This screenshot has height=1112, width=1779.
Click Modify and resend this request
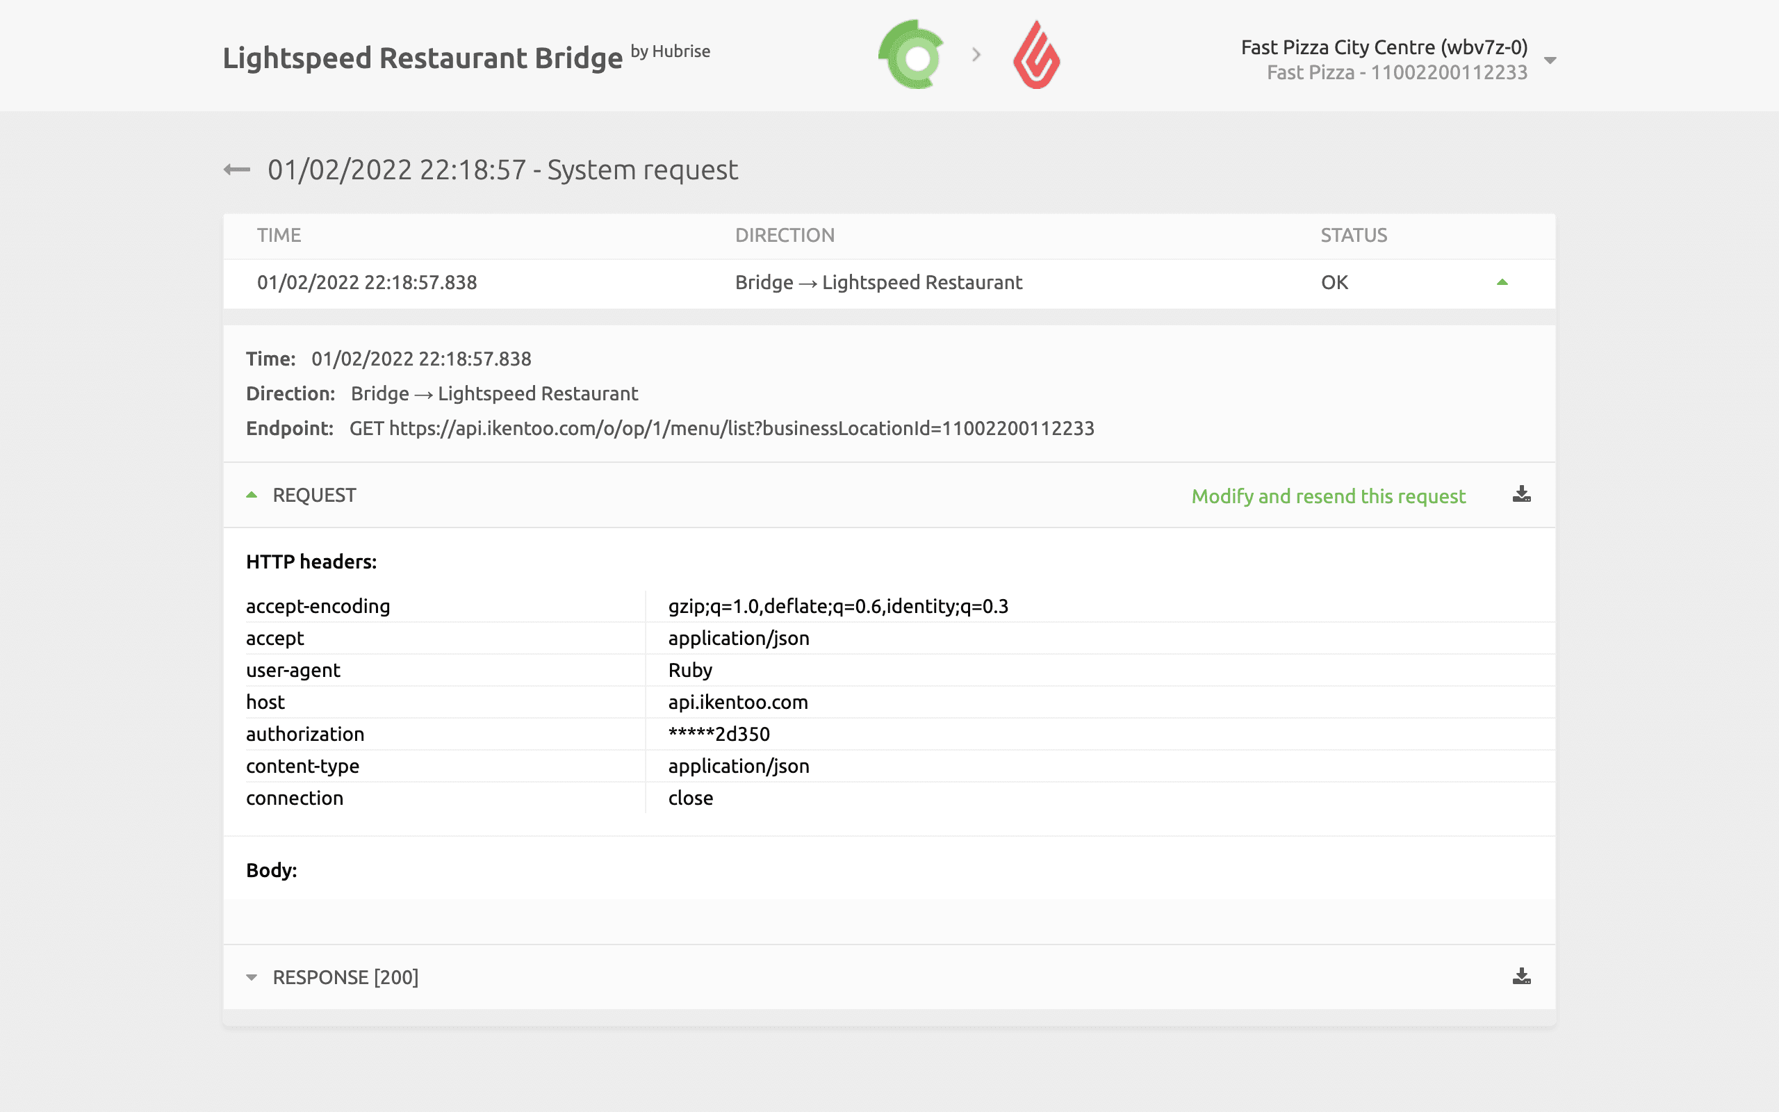pyautogui.click(x=1329, y=496)
